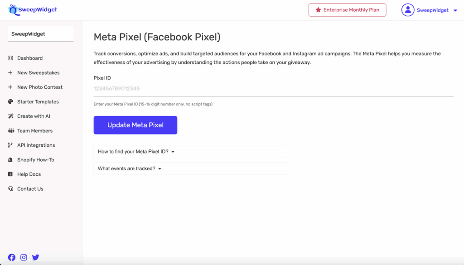Click the API Integrations branch icon

coord(10,145)
